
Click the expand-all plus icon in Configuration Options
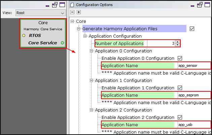coord(79,12)
